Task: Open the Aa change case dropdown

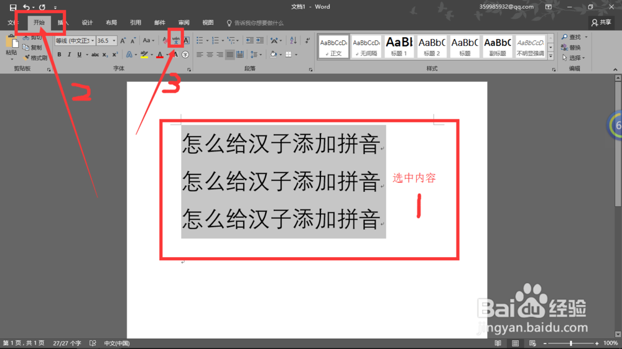Action: coord(149,40)
